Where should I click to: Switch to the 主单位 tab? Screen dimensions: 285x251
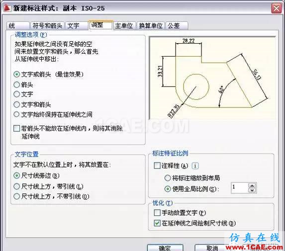coord(125,26)
